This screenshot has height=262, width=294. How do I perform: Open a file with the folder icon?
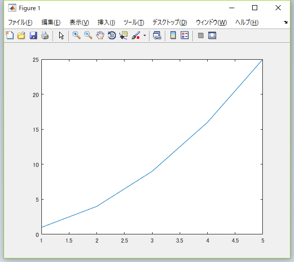pyautogui.click(x=21, y=35)
